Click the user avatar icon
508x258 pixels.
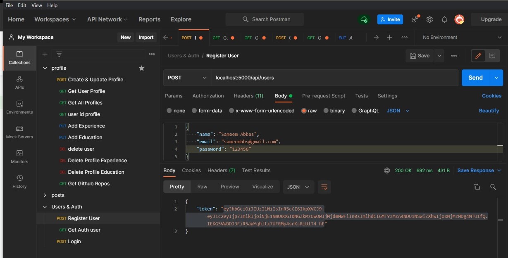[x=459, y=19]
